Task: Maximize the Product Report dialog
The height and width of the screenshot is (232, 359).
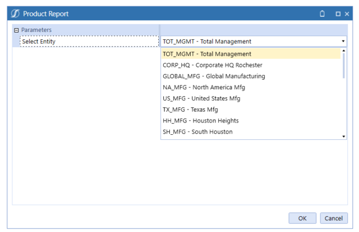Action: (x=338, y=13)
